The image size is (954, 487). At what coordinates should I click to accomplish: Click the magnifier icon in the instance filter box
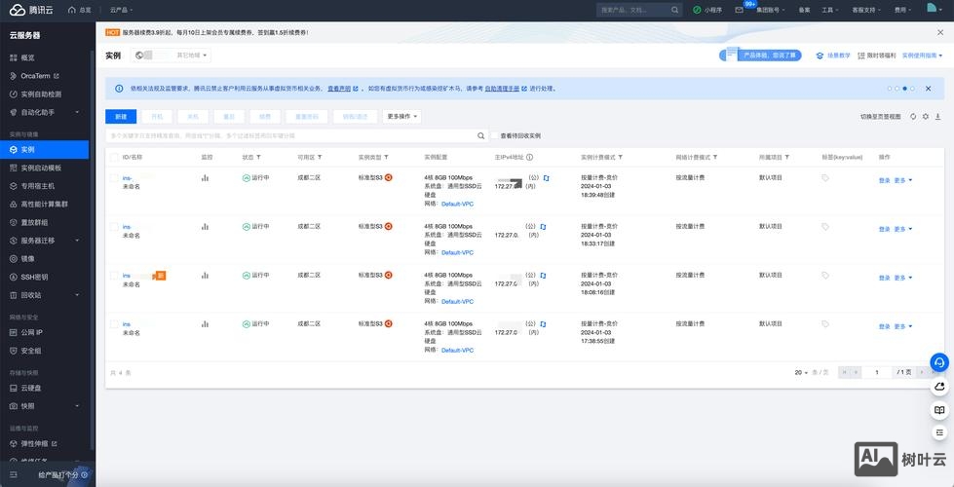coord(480,136)
